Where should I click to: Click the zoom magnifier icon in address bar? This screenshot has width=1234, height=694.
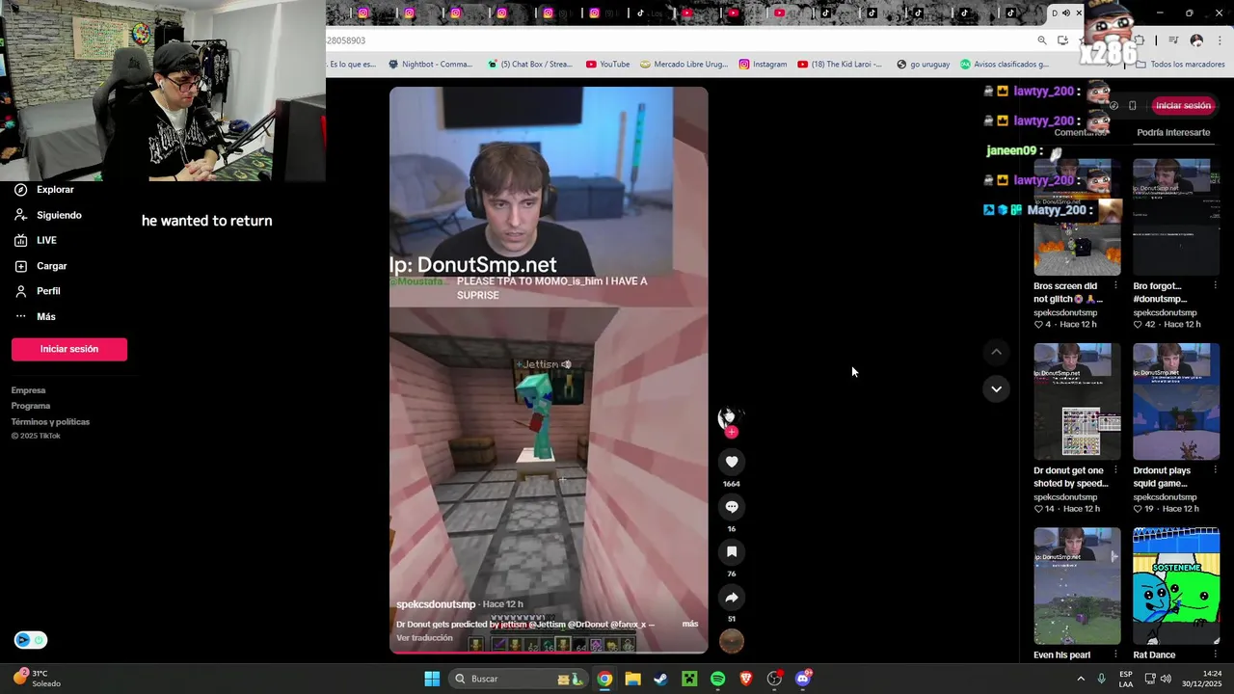1042,40
